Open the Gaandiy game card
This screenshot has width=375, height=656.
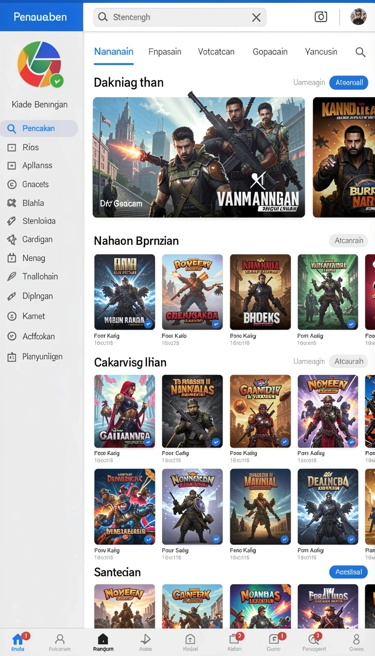coord(260,411)
